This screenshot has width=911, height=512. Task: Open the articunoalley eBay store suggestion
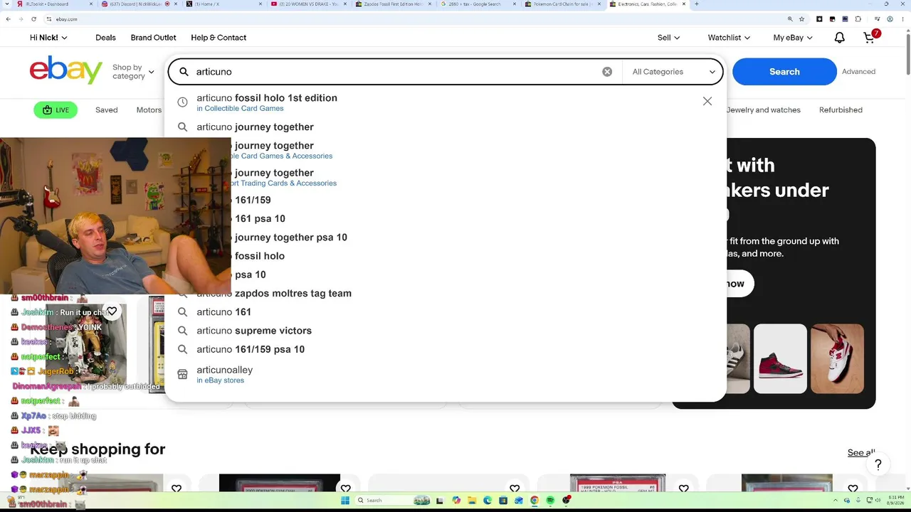224,374
